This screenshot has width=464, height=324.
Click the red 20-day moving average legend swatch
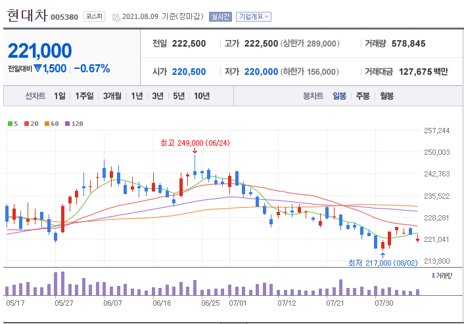coord(27,124)
